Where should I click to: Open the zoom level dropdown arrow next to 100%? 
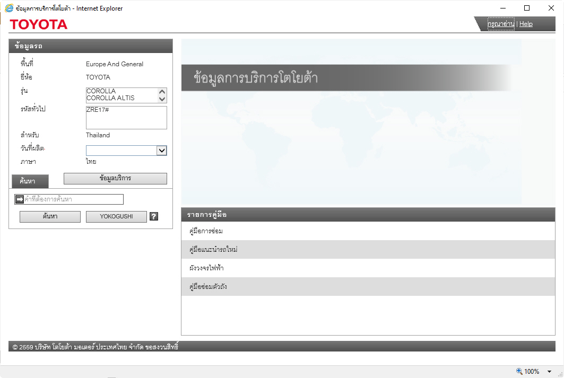pyautogui.click(x=549, y=372)
